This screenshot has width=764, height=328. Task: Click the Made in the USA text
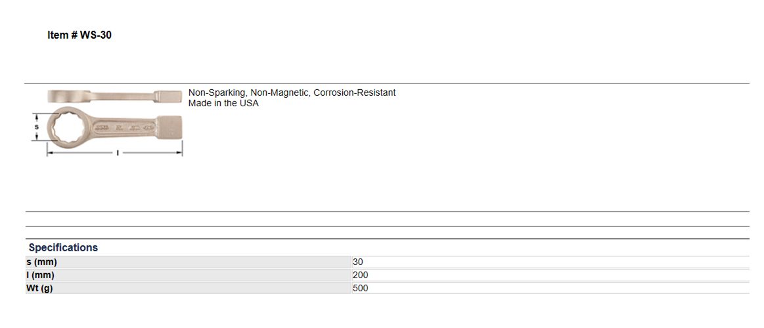click(223, 103)
